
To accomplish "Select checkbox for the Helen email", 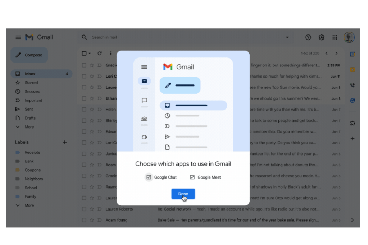I will (84, 110).
